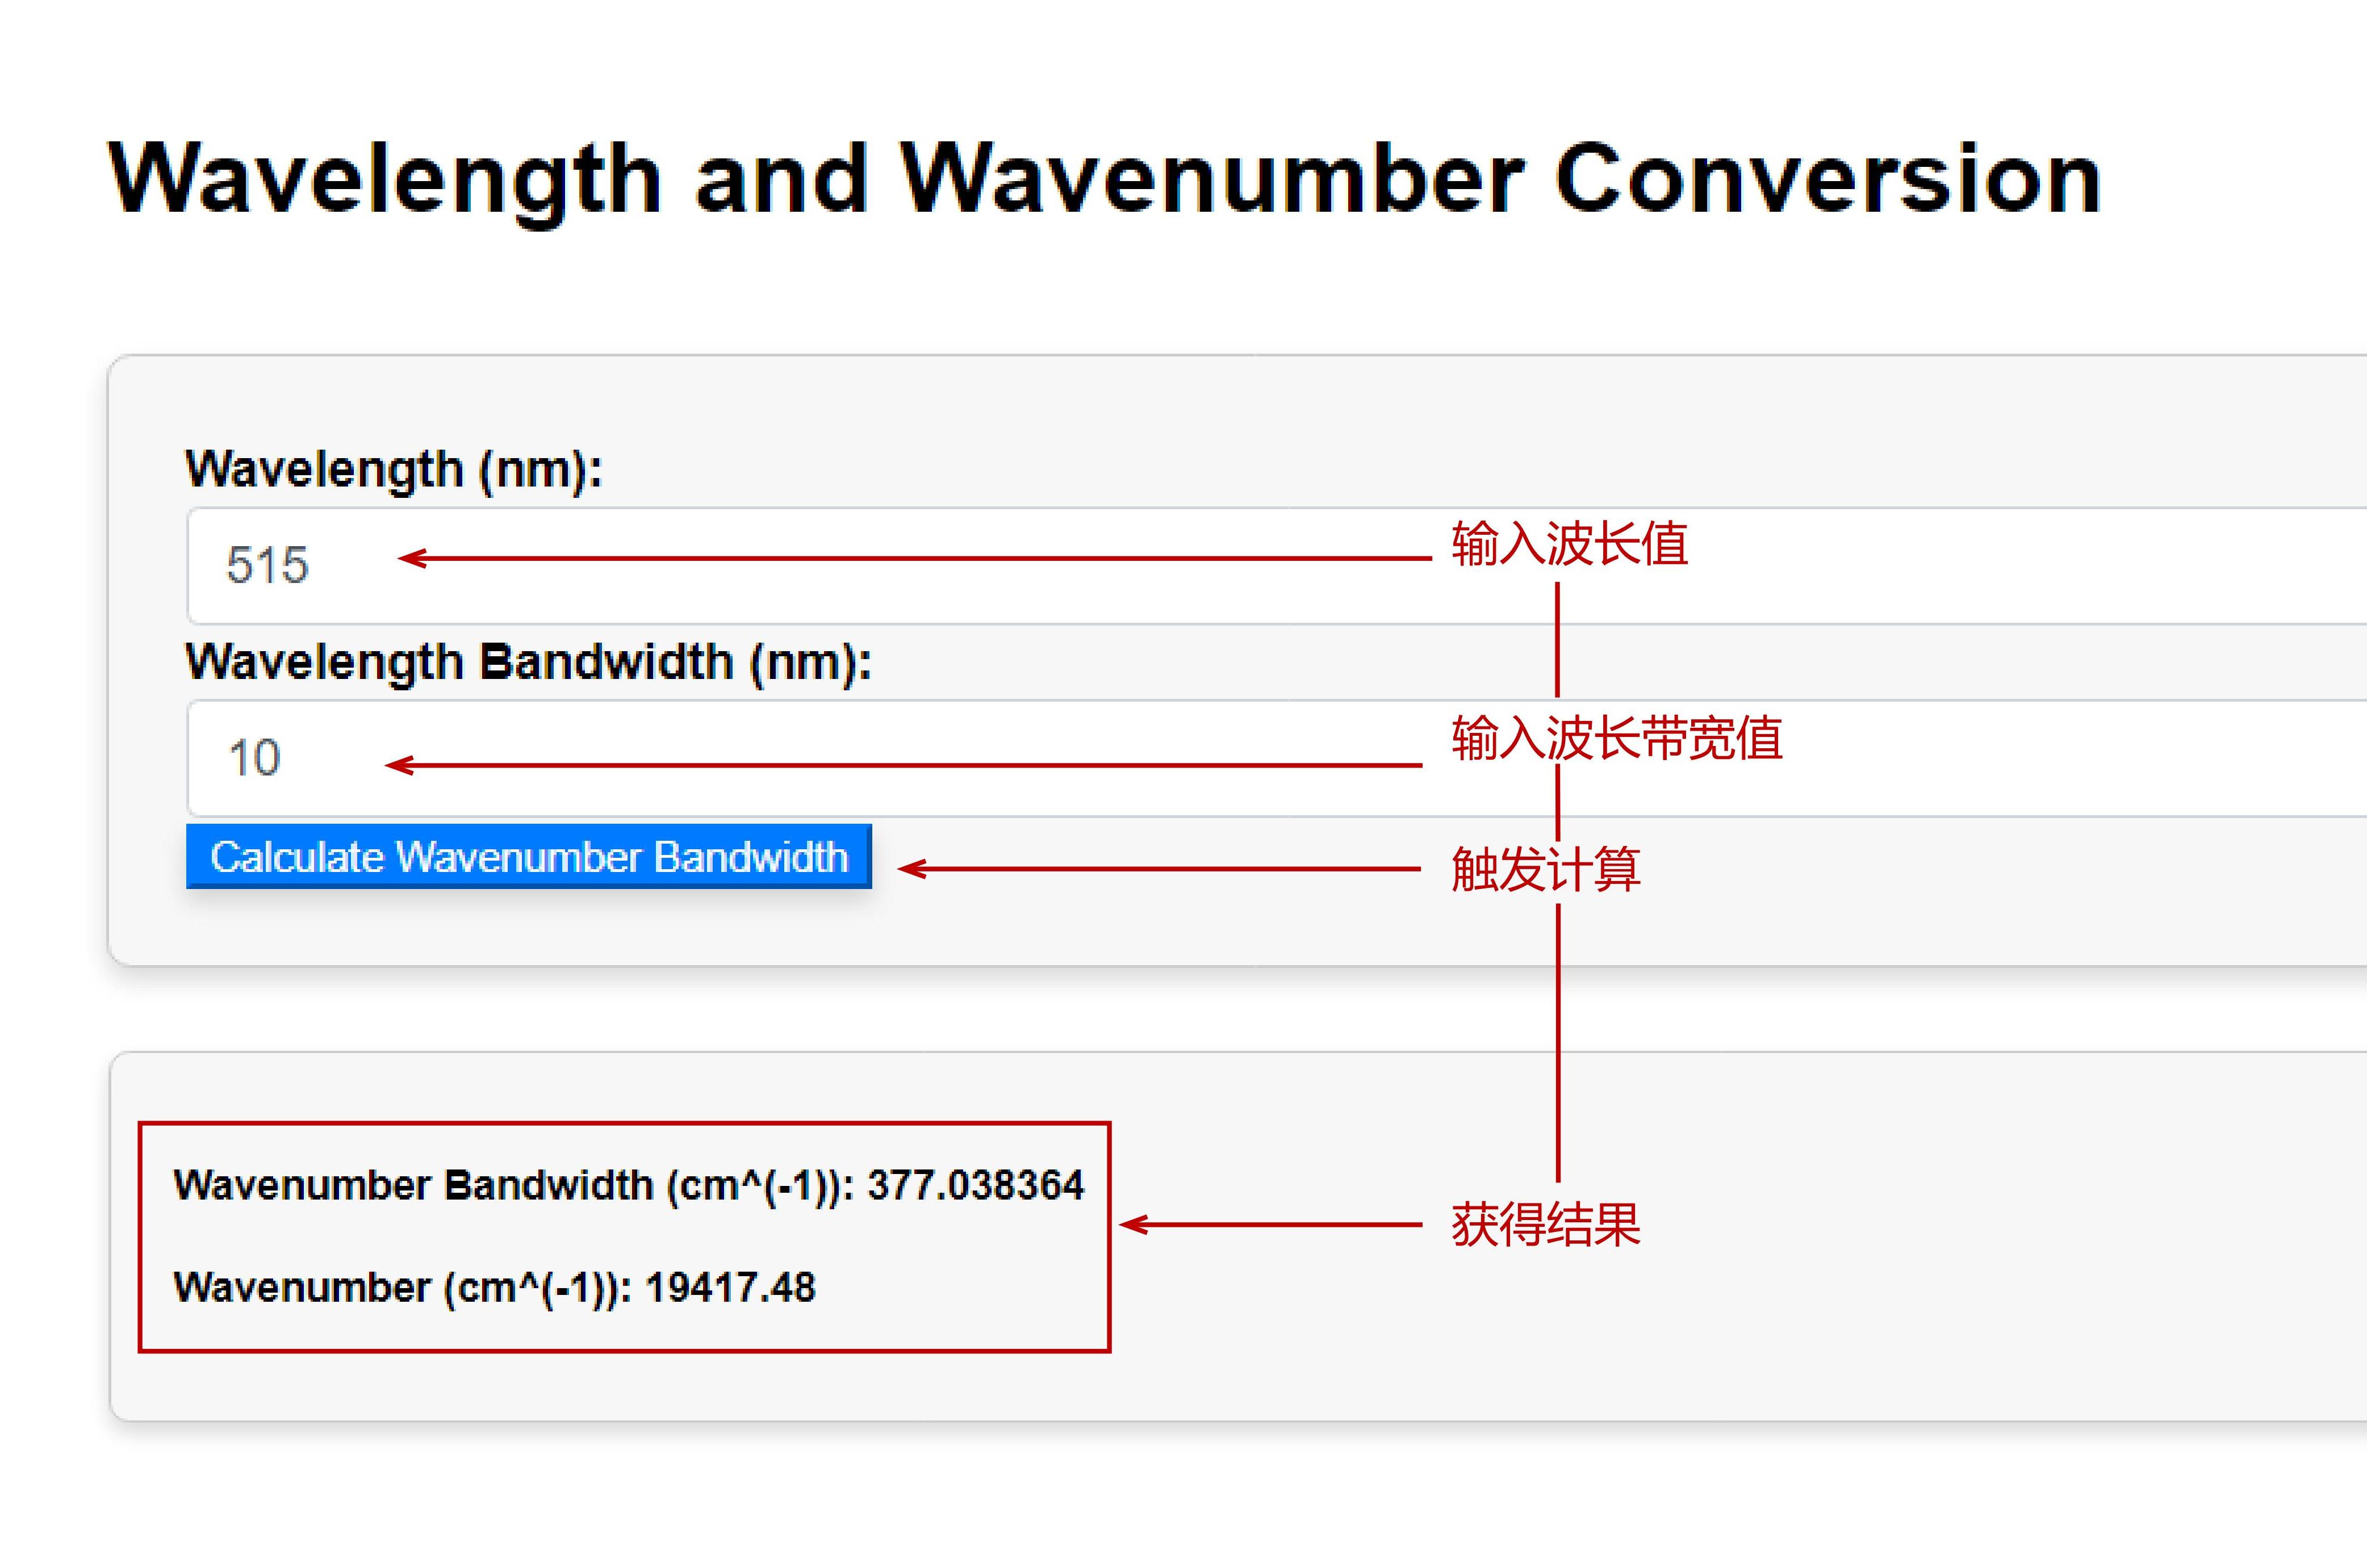Click the red annotation '输入波长带宽值'
This screenshot has width=2367, height=1568.
[x=1617, y=739]
